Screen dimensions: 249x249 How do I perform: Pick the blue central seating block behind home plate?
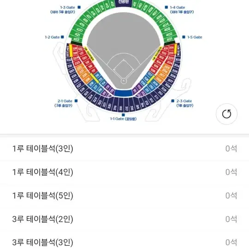(x=124, y=93)
